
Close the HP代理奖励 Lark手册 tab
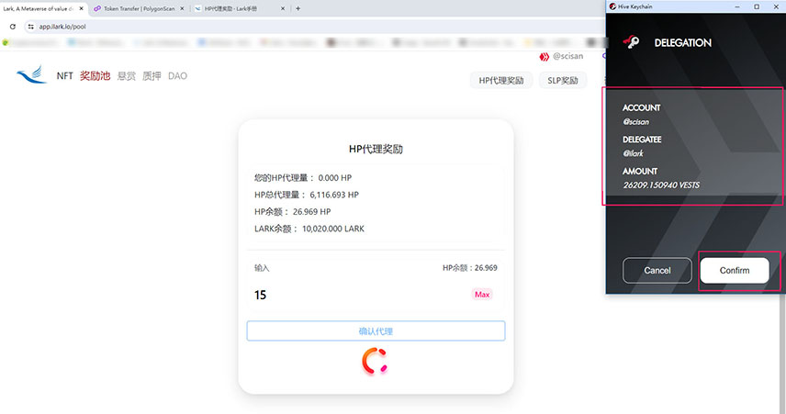[283, 8]
